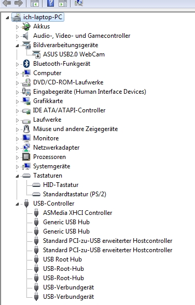The height and width of the screenshot is (305, 195).
Task: Collapse the ich-laptop-PC root node
Action: 7,18
